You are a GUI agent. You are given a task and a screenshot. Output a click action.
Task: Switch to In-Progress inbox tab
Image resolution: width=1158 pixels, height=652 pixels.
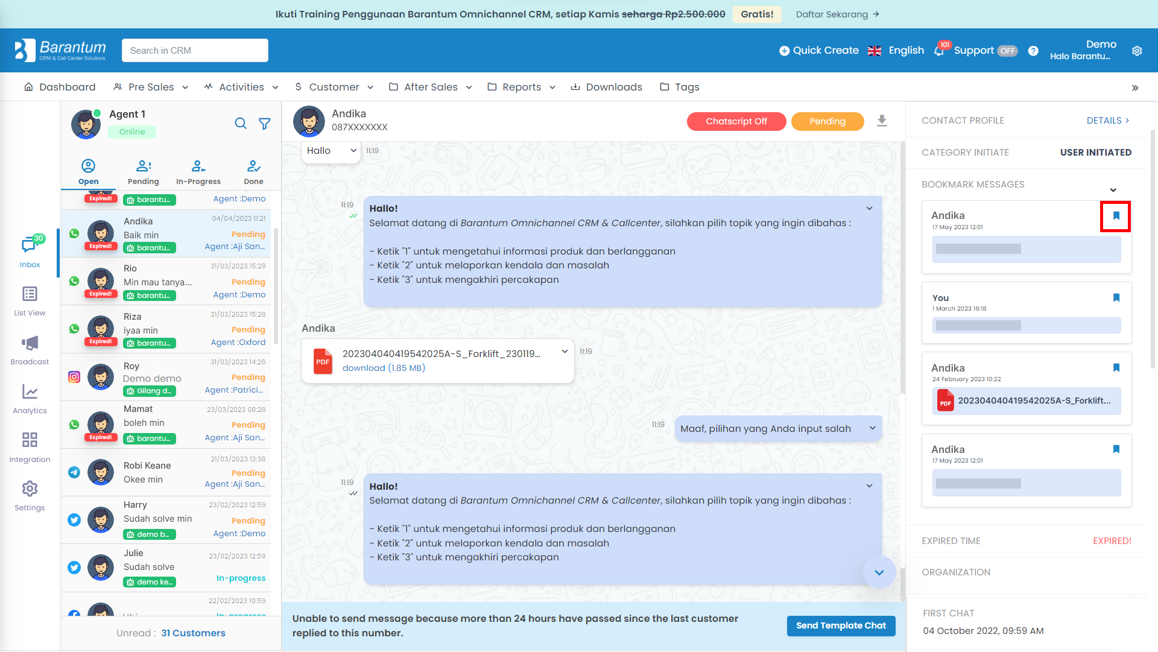click(198, 172)
